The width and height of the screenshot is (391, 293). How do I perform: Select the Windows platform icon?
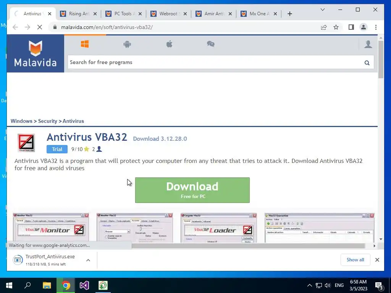click(x=85, y=44)
